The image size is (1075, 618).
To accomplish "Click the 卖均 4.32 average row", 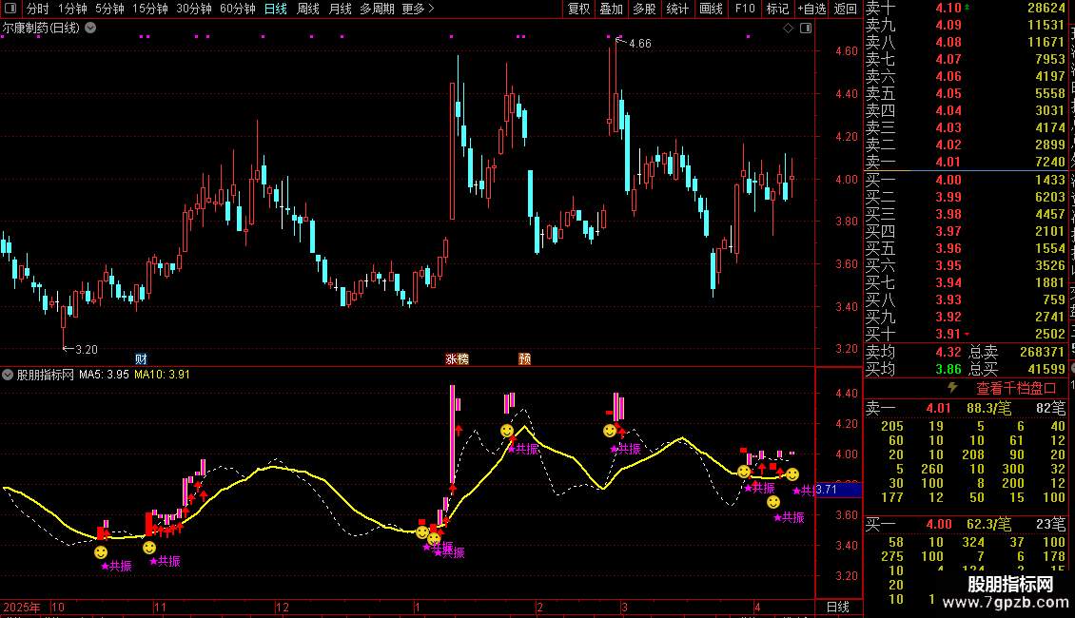I will (x=913, y=352).
